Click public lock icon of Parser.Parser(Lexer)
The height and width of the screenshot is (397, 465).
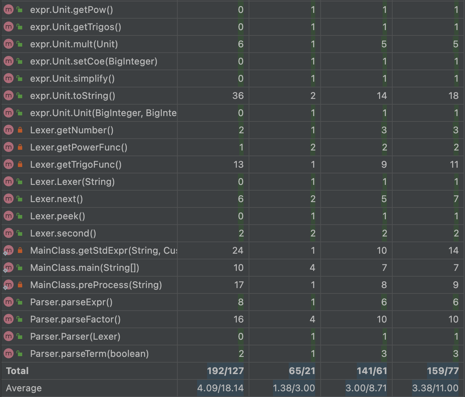[20, 336]
